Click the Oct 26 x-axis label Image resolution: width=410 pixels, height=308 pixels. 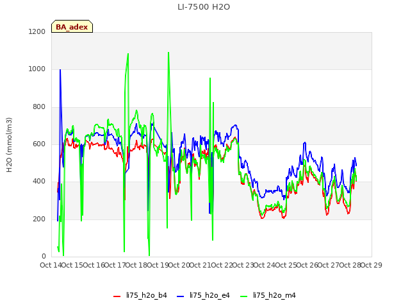(307, 265)
